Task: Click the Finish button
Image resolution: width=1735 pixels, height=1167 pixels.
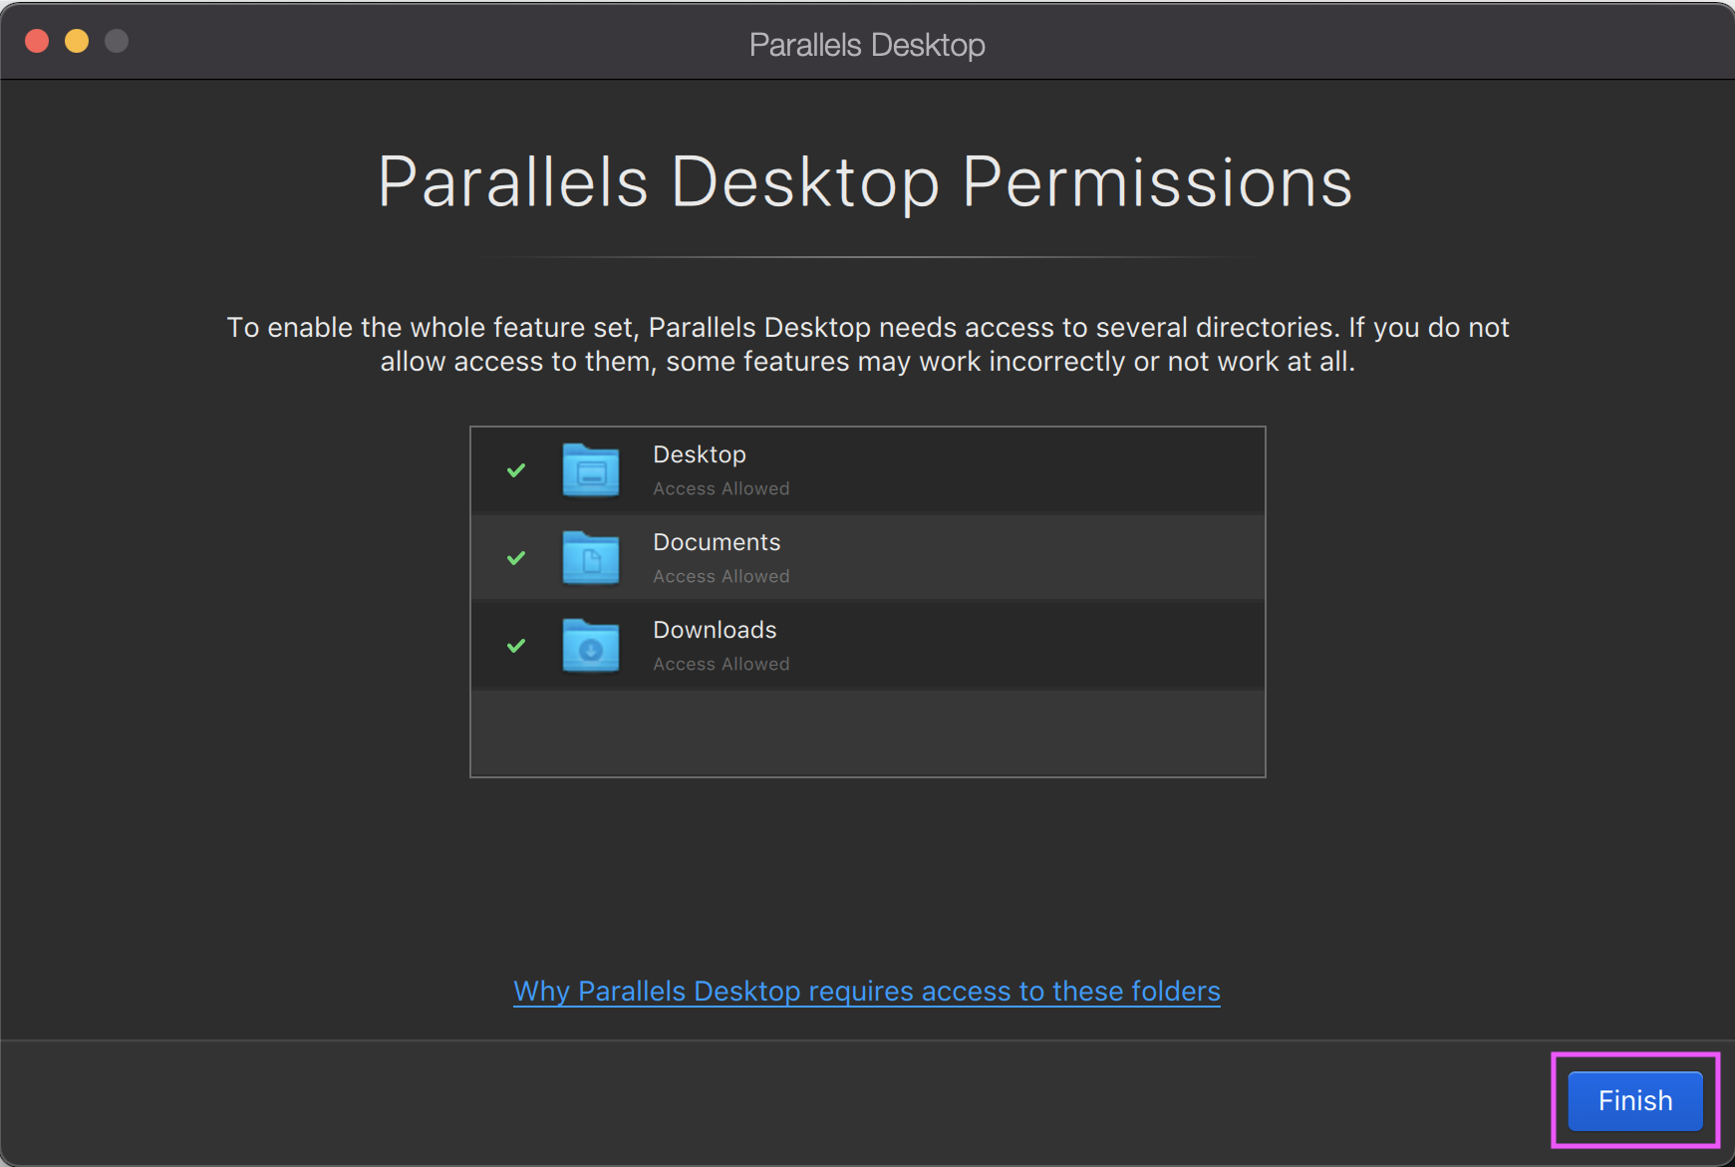Action: (1633, 1100)
